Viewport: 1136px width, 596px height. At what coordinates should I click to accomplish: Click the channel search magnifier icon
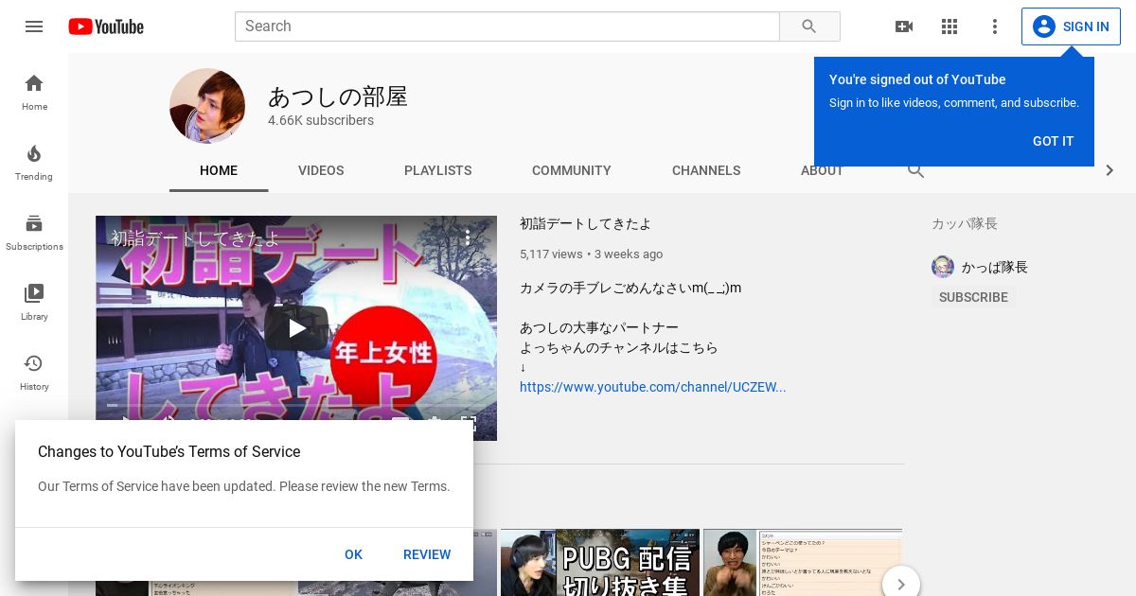click(915, 171)
